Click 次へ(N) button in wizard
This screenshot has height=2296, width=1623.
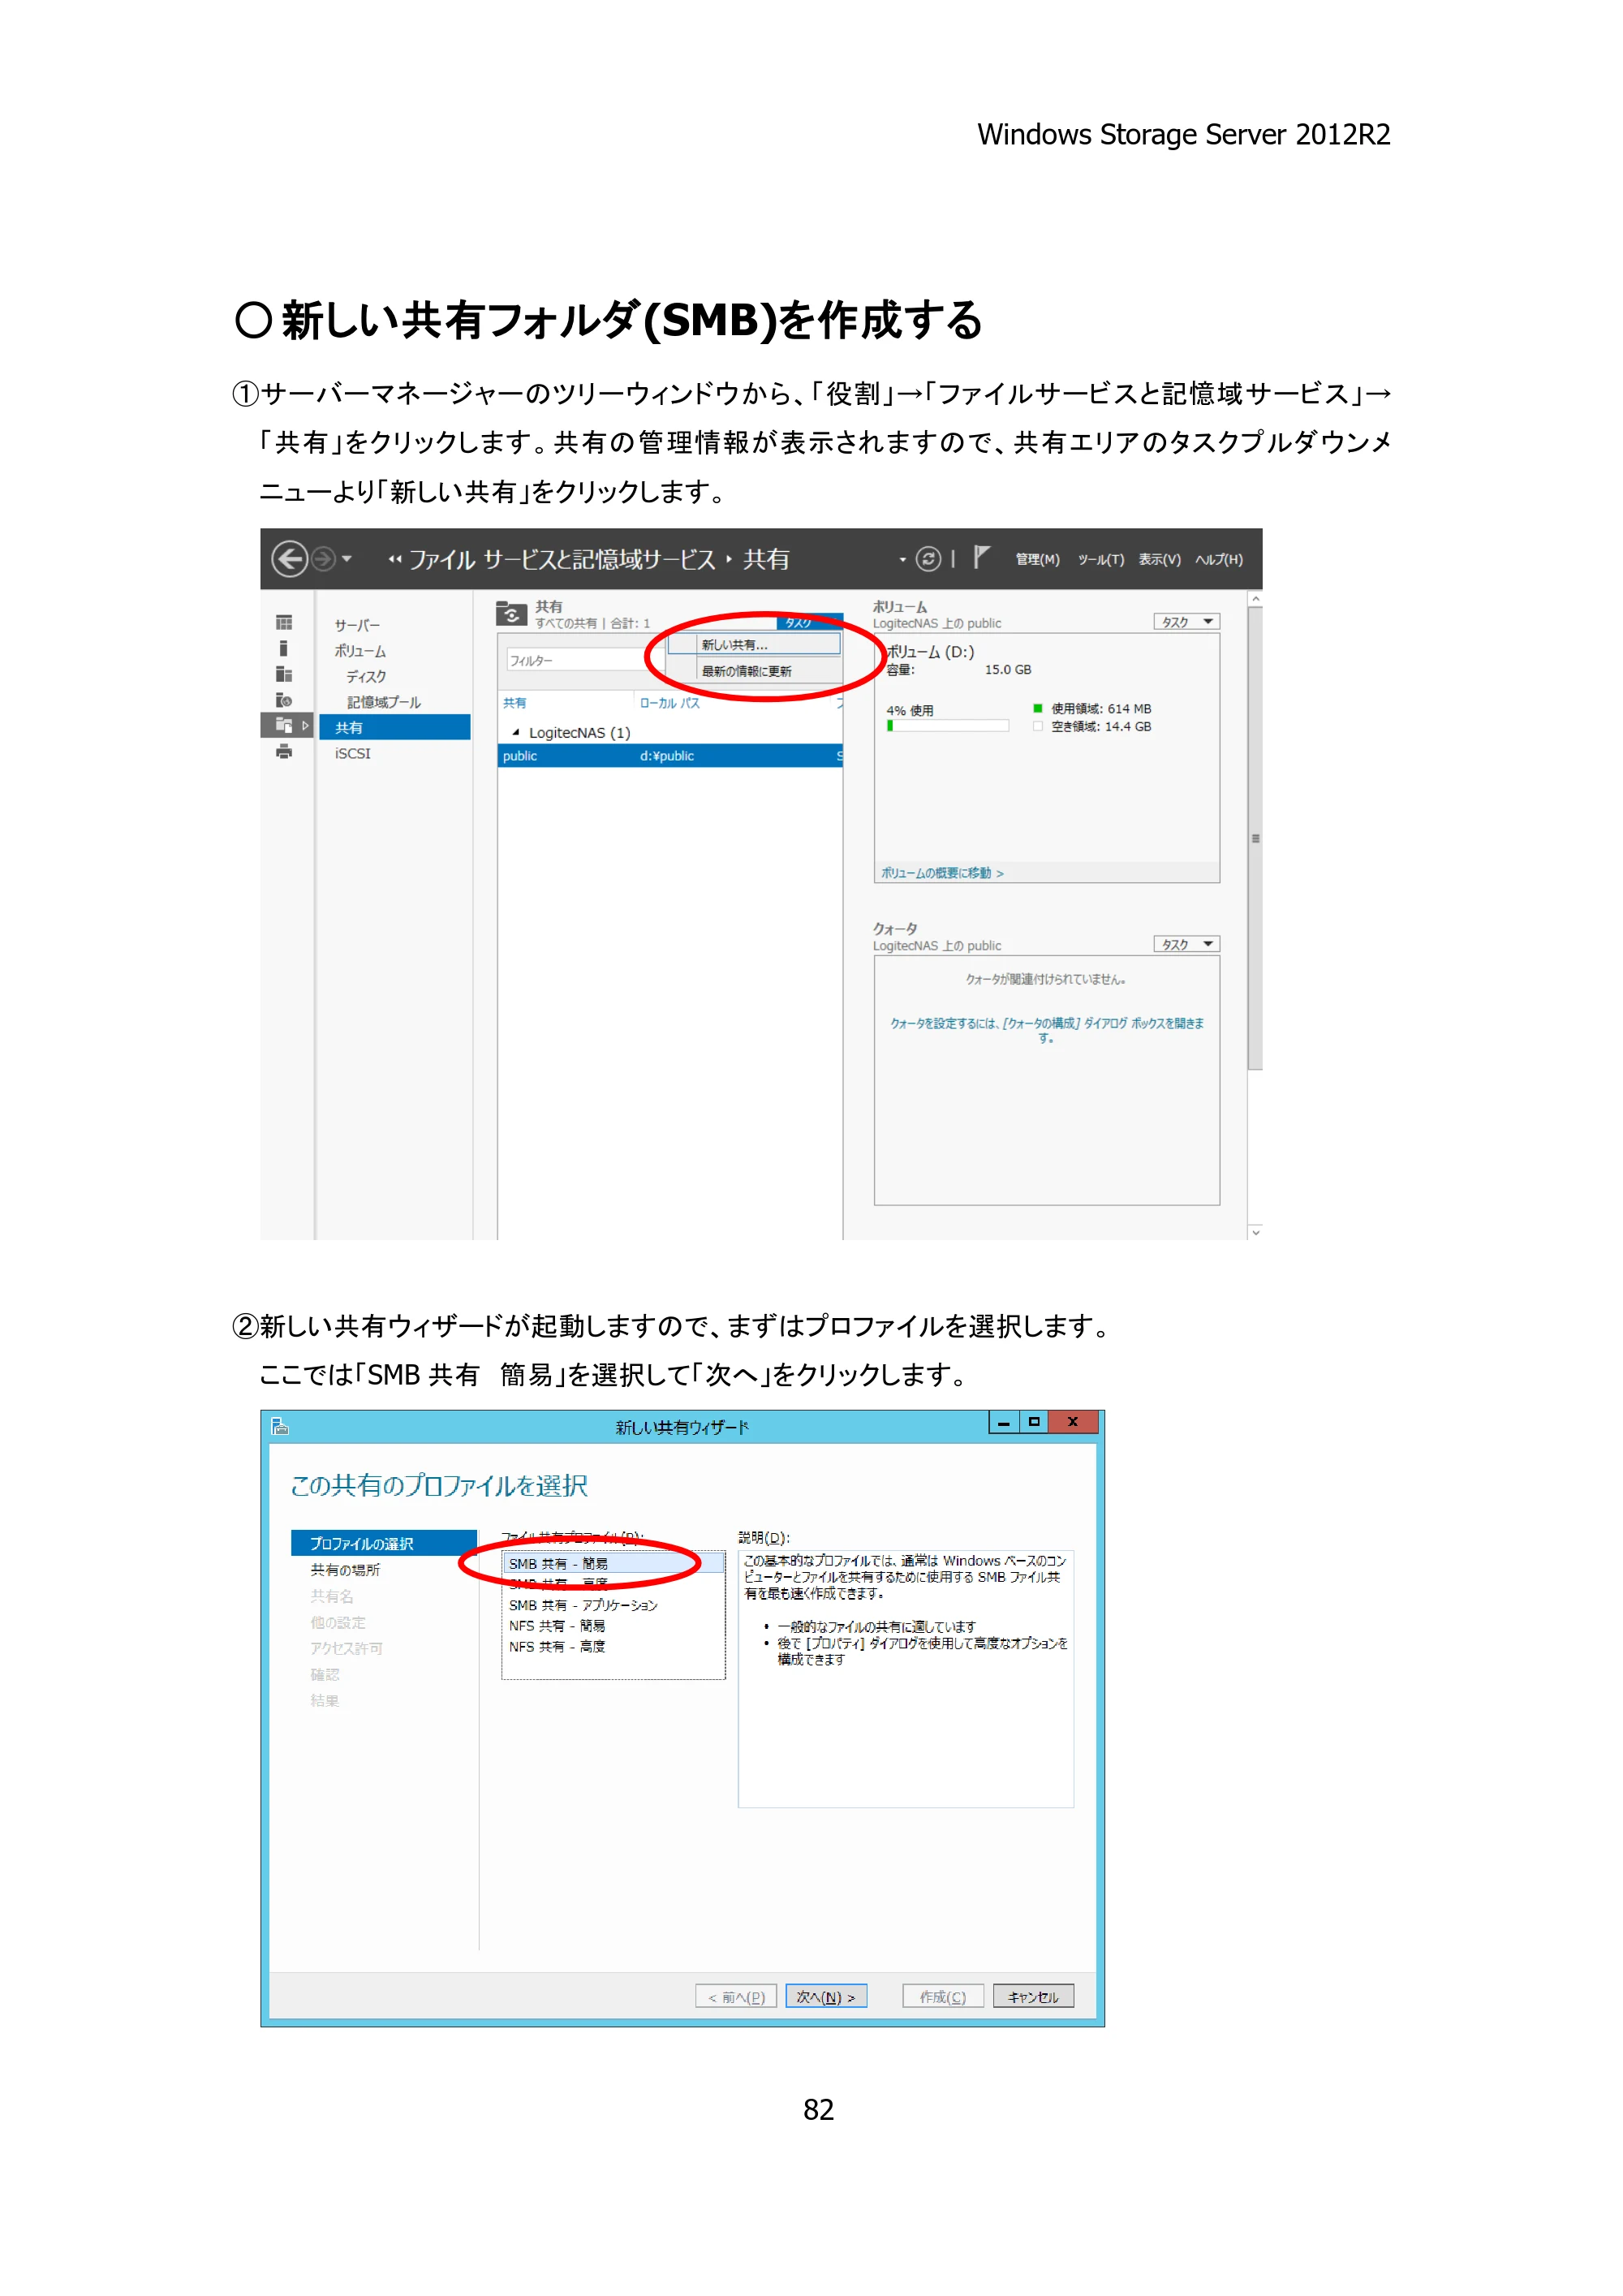[x=826, y=1996]
